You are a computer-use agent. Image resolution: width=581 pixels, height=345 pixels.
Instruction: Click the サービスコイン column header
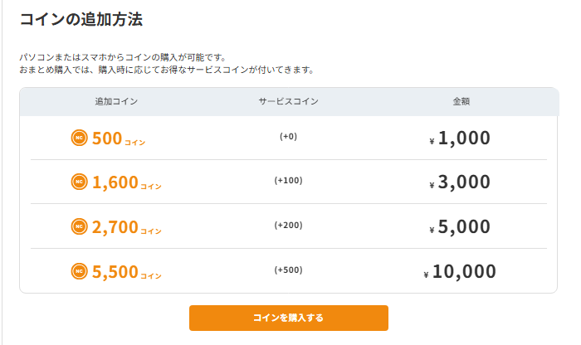[x=288, y=101]
